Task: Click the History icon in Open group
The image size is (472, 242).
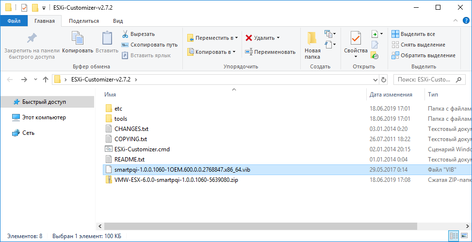Action: click(x=375, y=55)
